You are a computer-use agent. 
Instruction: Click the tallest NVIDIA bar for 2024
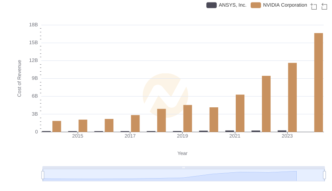pyautogui.click(x=318, y=82)
